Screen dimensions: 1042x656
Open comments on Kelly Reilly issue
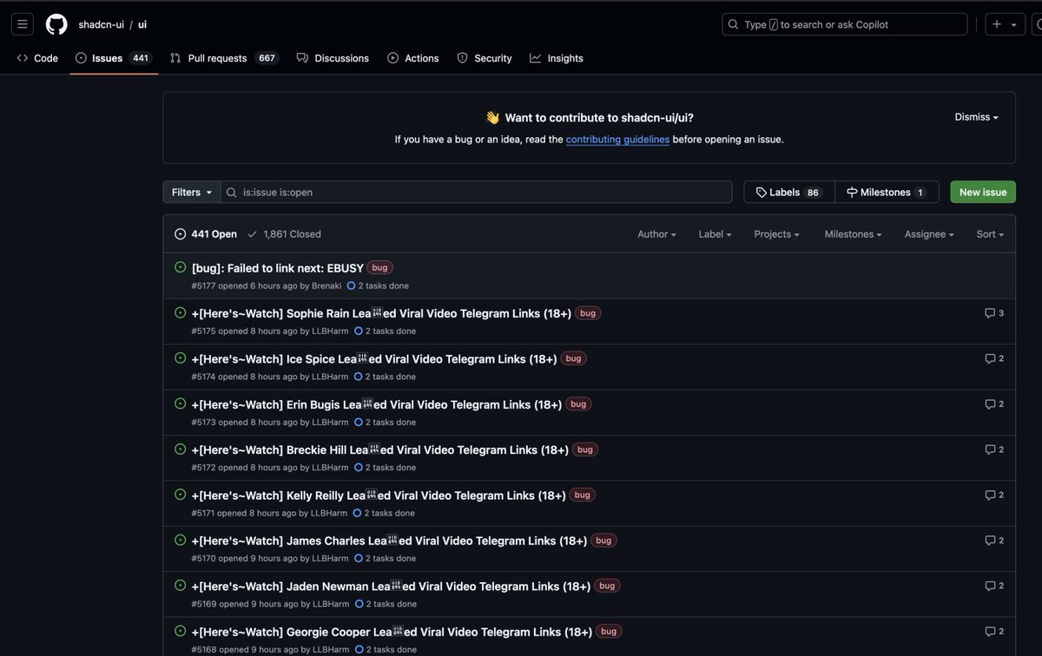click(x=994, y=495)
